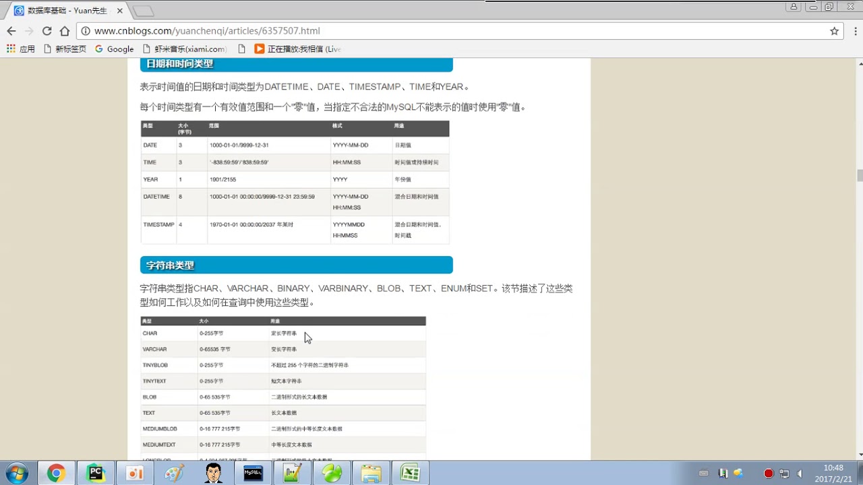Viewport: 863px width, 485px height.
Task: Open Paint from the taskbar
Action: 174,474
